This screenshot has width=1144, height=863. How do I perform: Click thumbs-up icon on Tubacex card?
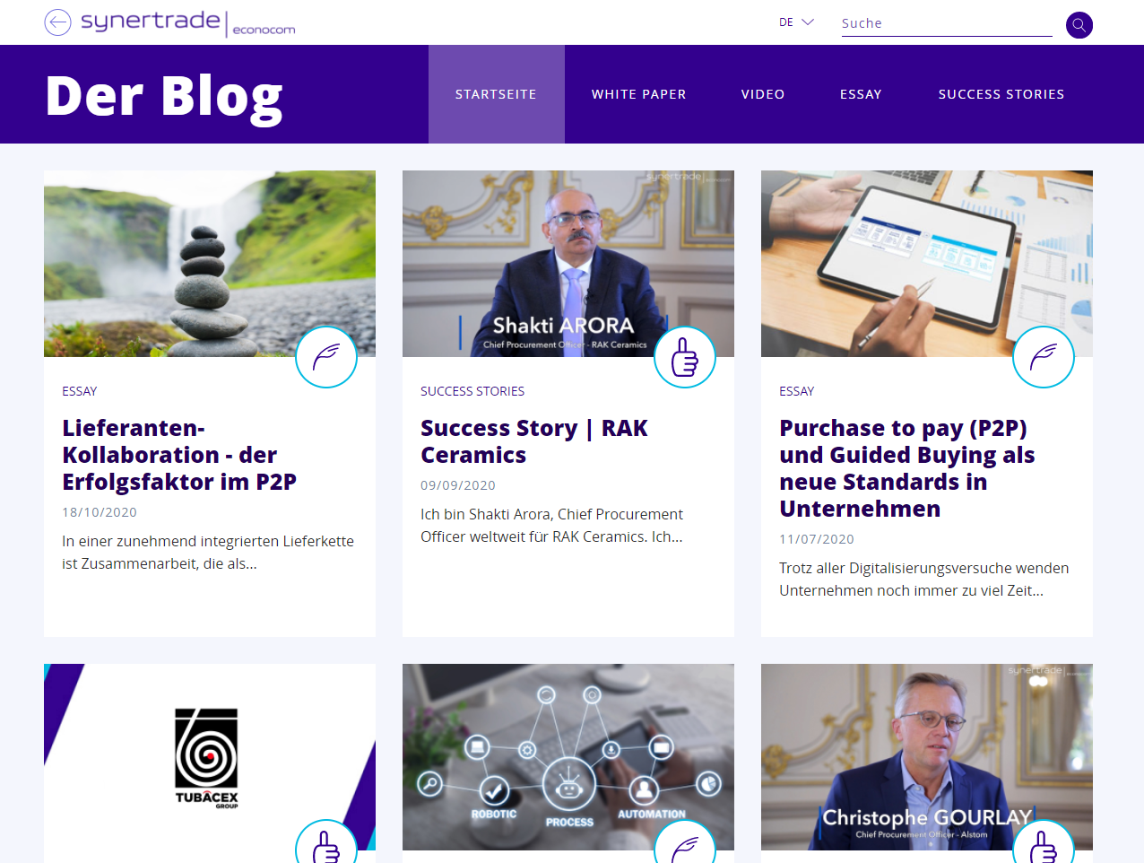click(326, 841)
